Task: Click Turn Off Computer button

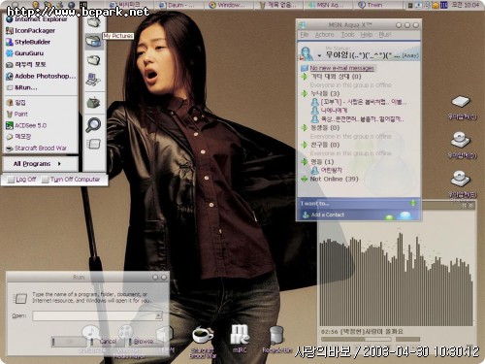Action: [71, 180]
